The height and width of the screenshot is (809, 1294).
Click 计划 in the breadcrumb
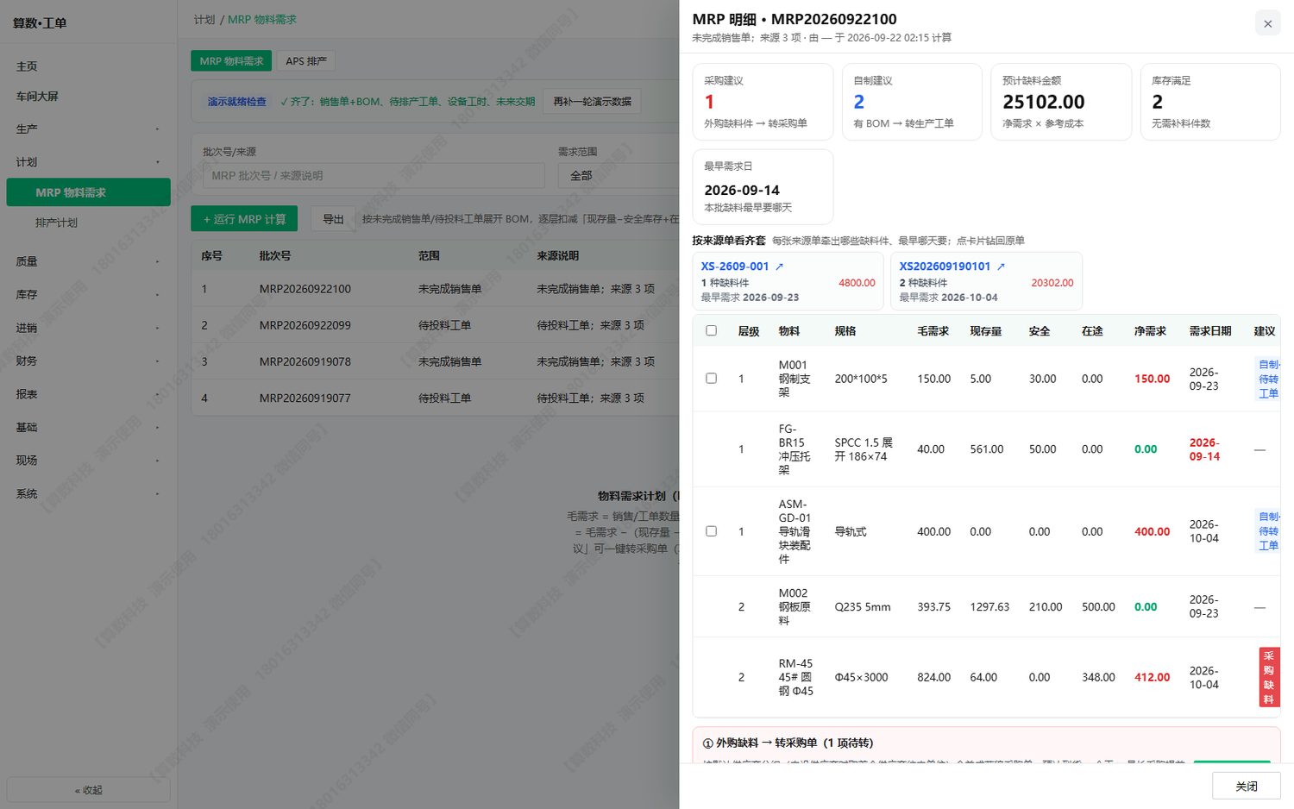[204, 20]
